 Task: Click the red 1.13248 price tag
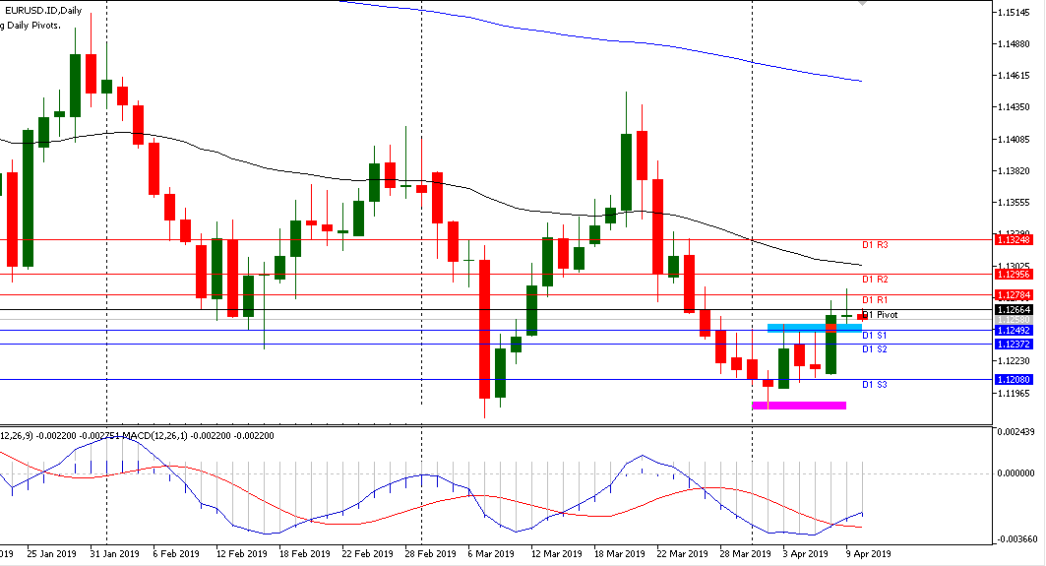(1014, 239)
